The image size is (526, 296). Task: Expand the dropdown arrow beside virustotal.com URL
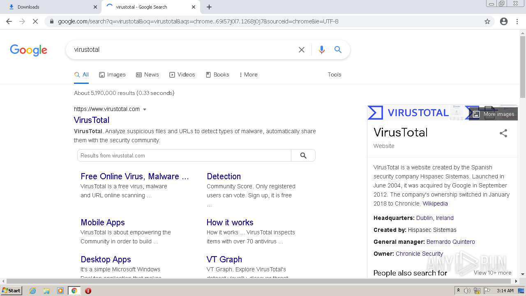(144, 109)
